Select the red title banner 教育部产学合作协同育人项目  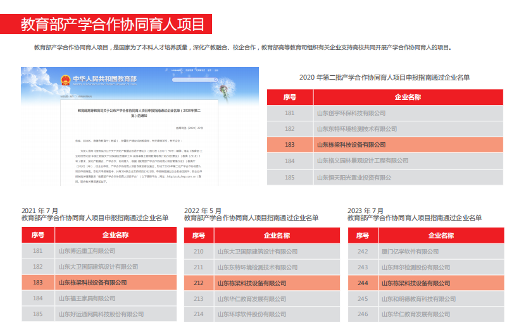[106, 24]
